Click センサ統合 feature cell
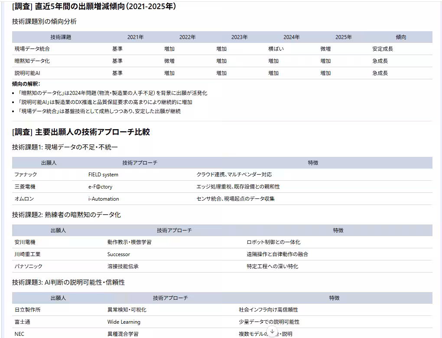442x338 pixels. 235,199
